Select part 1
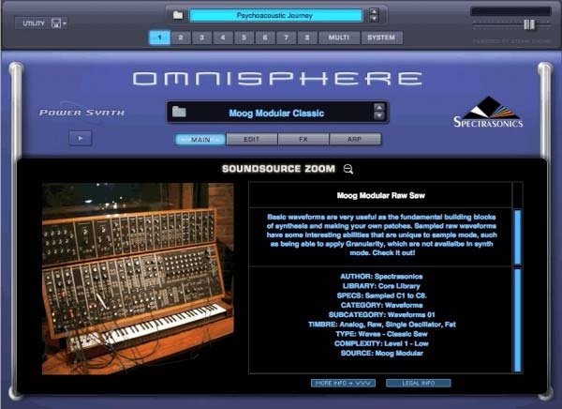562x409 pixels. click(159, 38)
